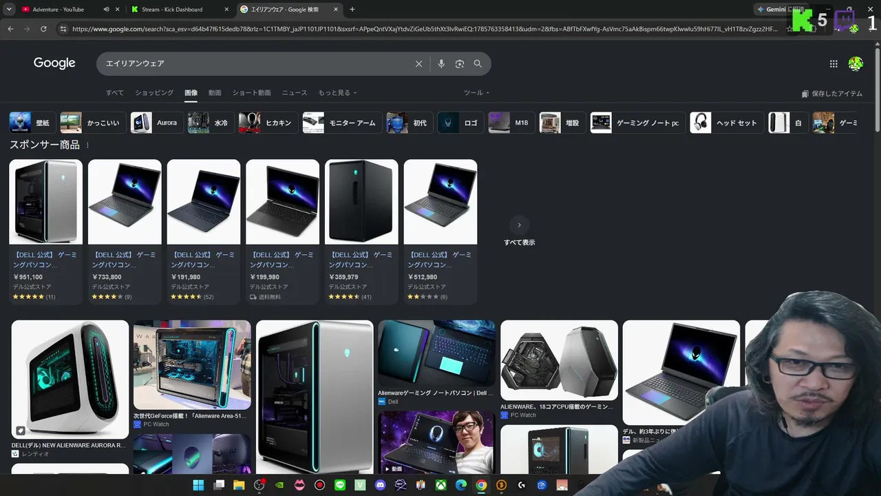This screenshot has width=881, height=496.
Task: Expand the もっと見る dropdown
Action: tap(337, 93)
